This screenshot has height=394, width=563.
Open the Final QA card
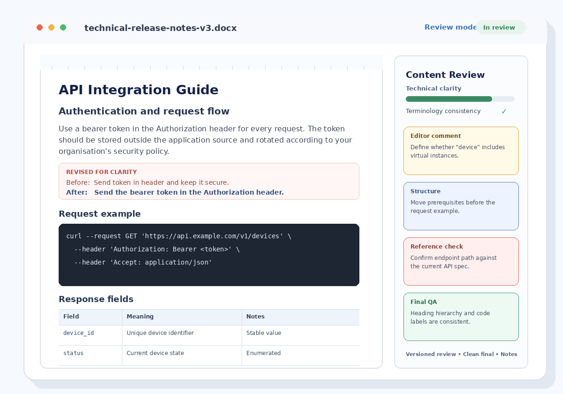pos(461,317)
